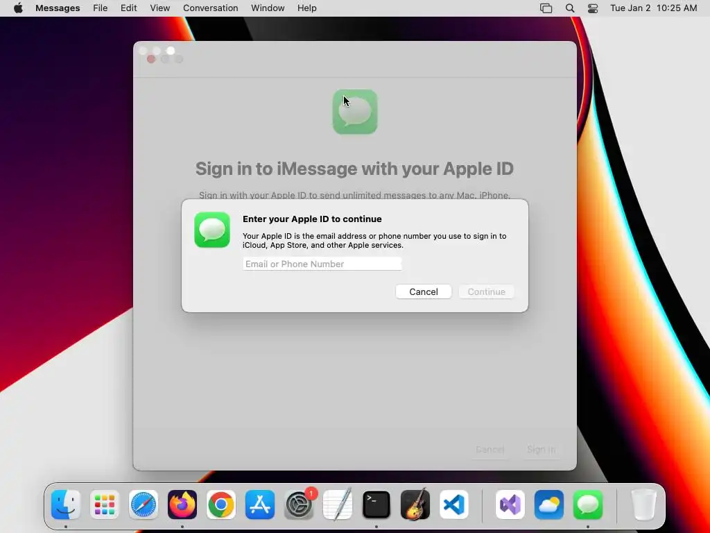The height and width of the screenshot is (533, 710).
Task: Click the Messages icon in Dock
Action: point(588,505)
